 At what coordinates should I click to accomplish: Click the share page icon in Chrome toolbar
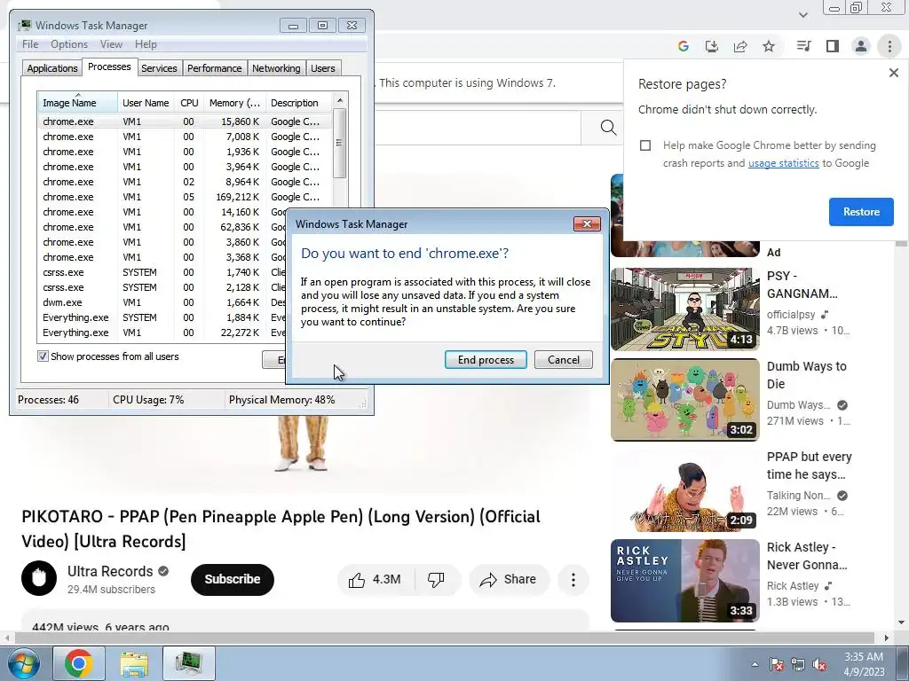pyautogui.click(x=740, y=46)
